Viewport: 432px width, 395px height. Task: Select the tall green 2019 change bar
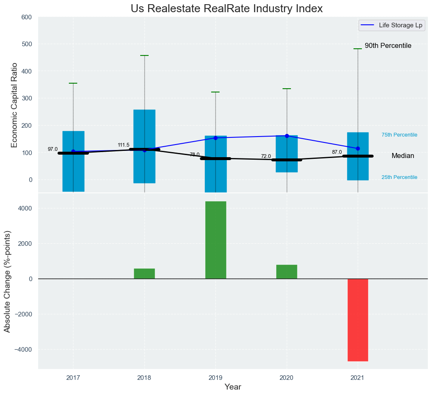tap(216, 240)
